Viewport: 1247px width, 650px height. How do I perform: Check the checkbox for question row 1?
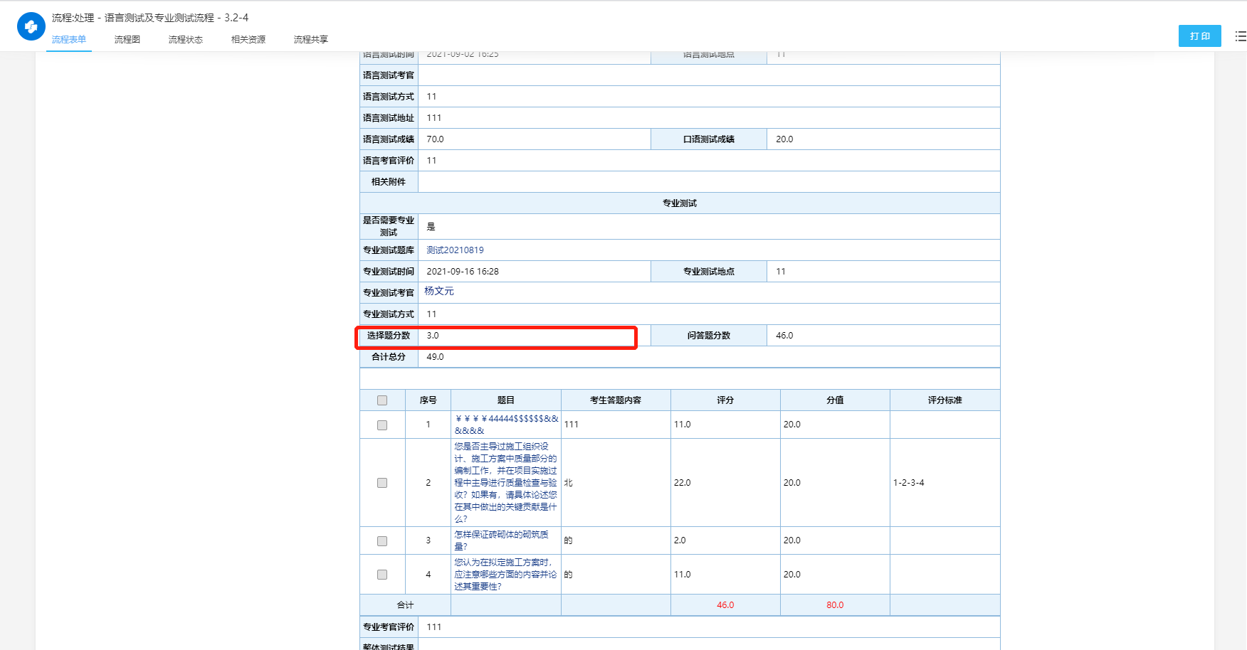(x=382, y=425)
